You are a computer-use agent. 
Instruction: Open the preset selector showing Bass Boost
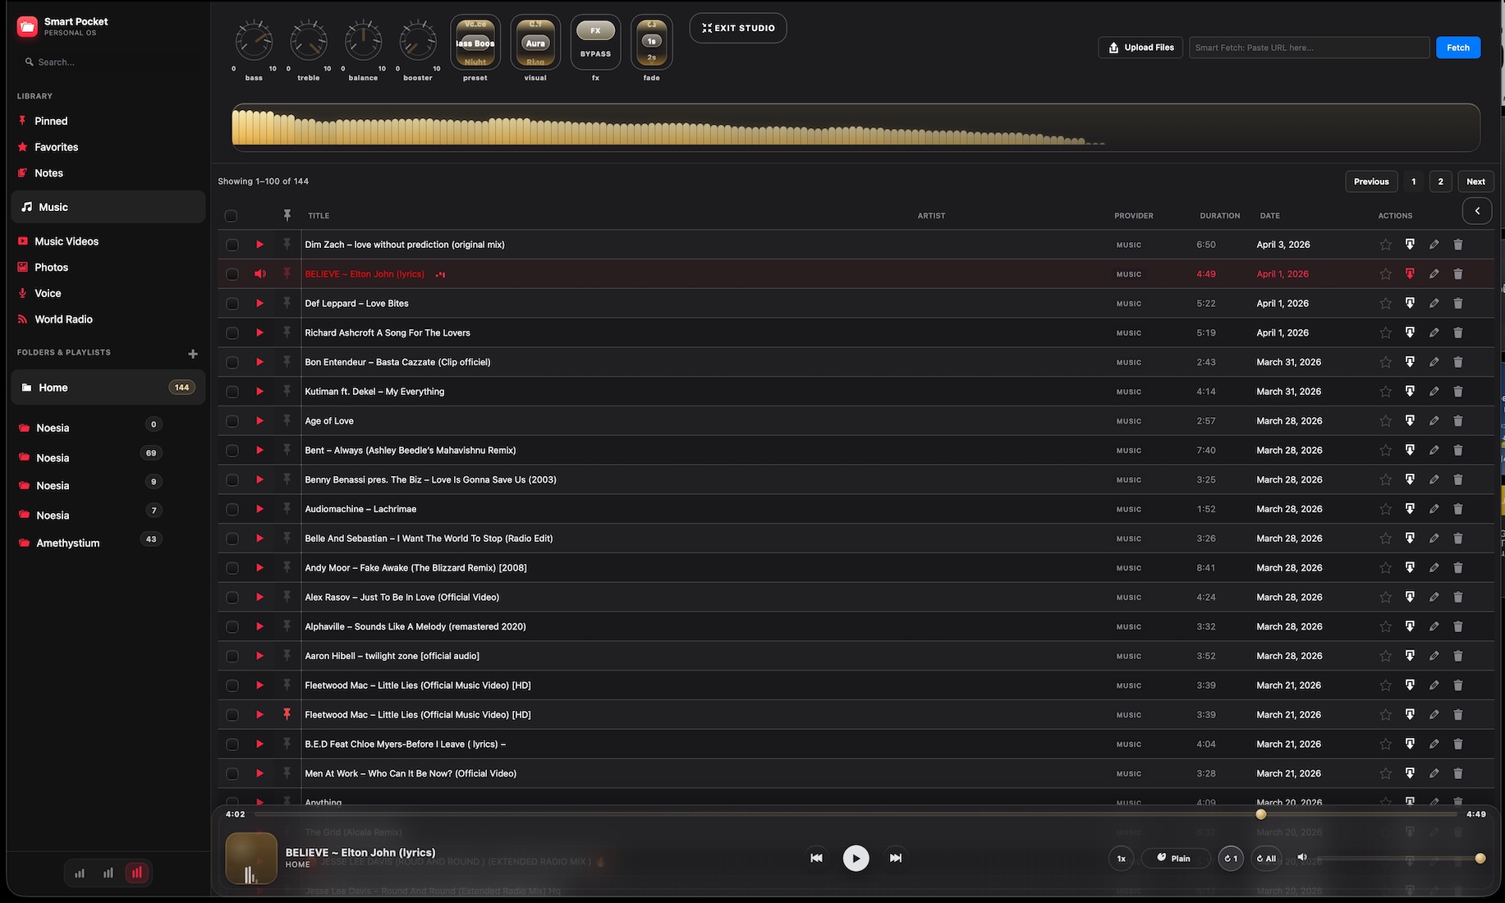475,42
